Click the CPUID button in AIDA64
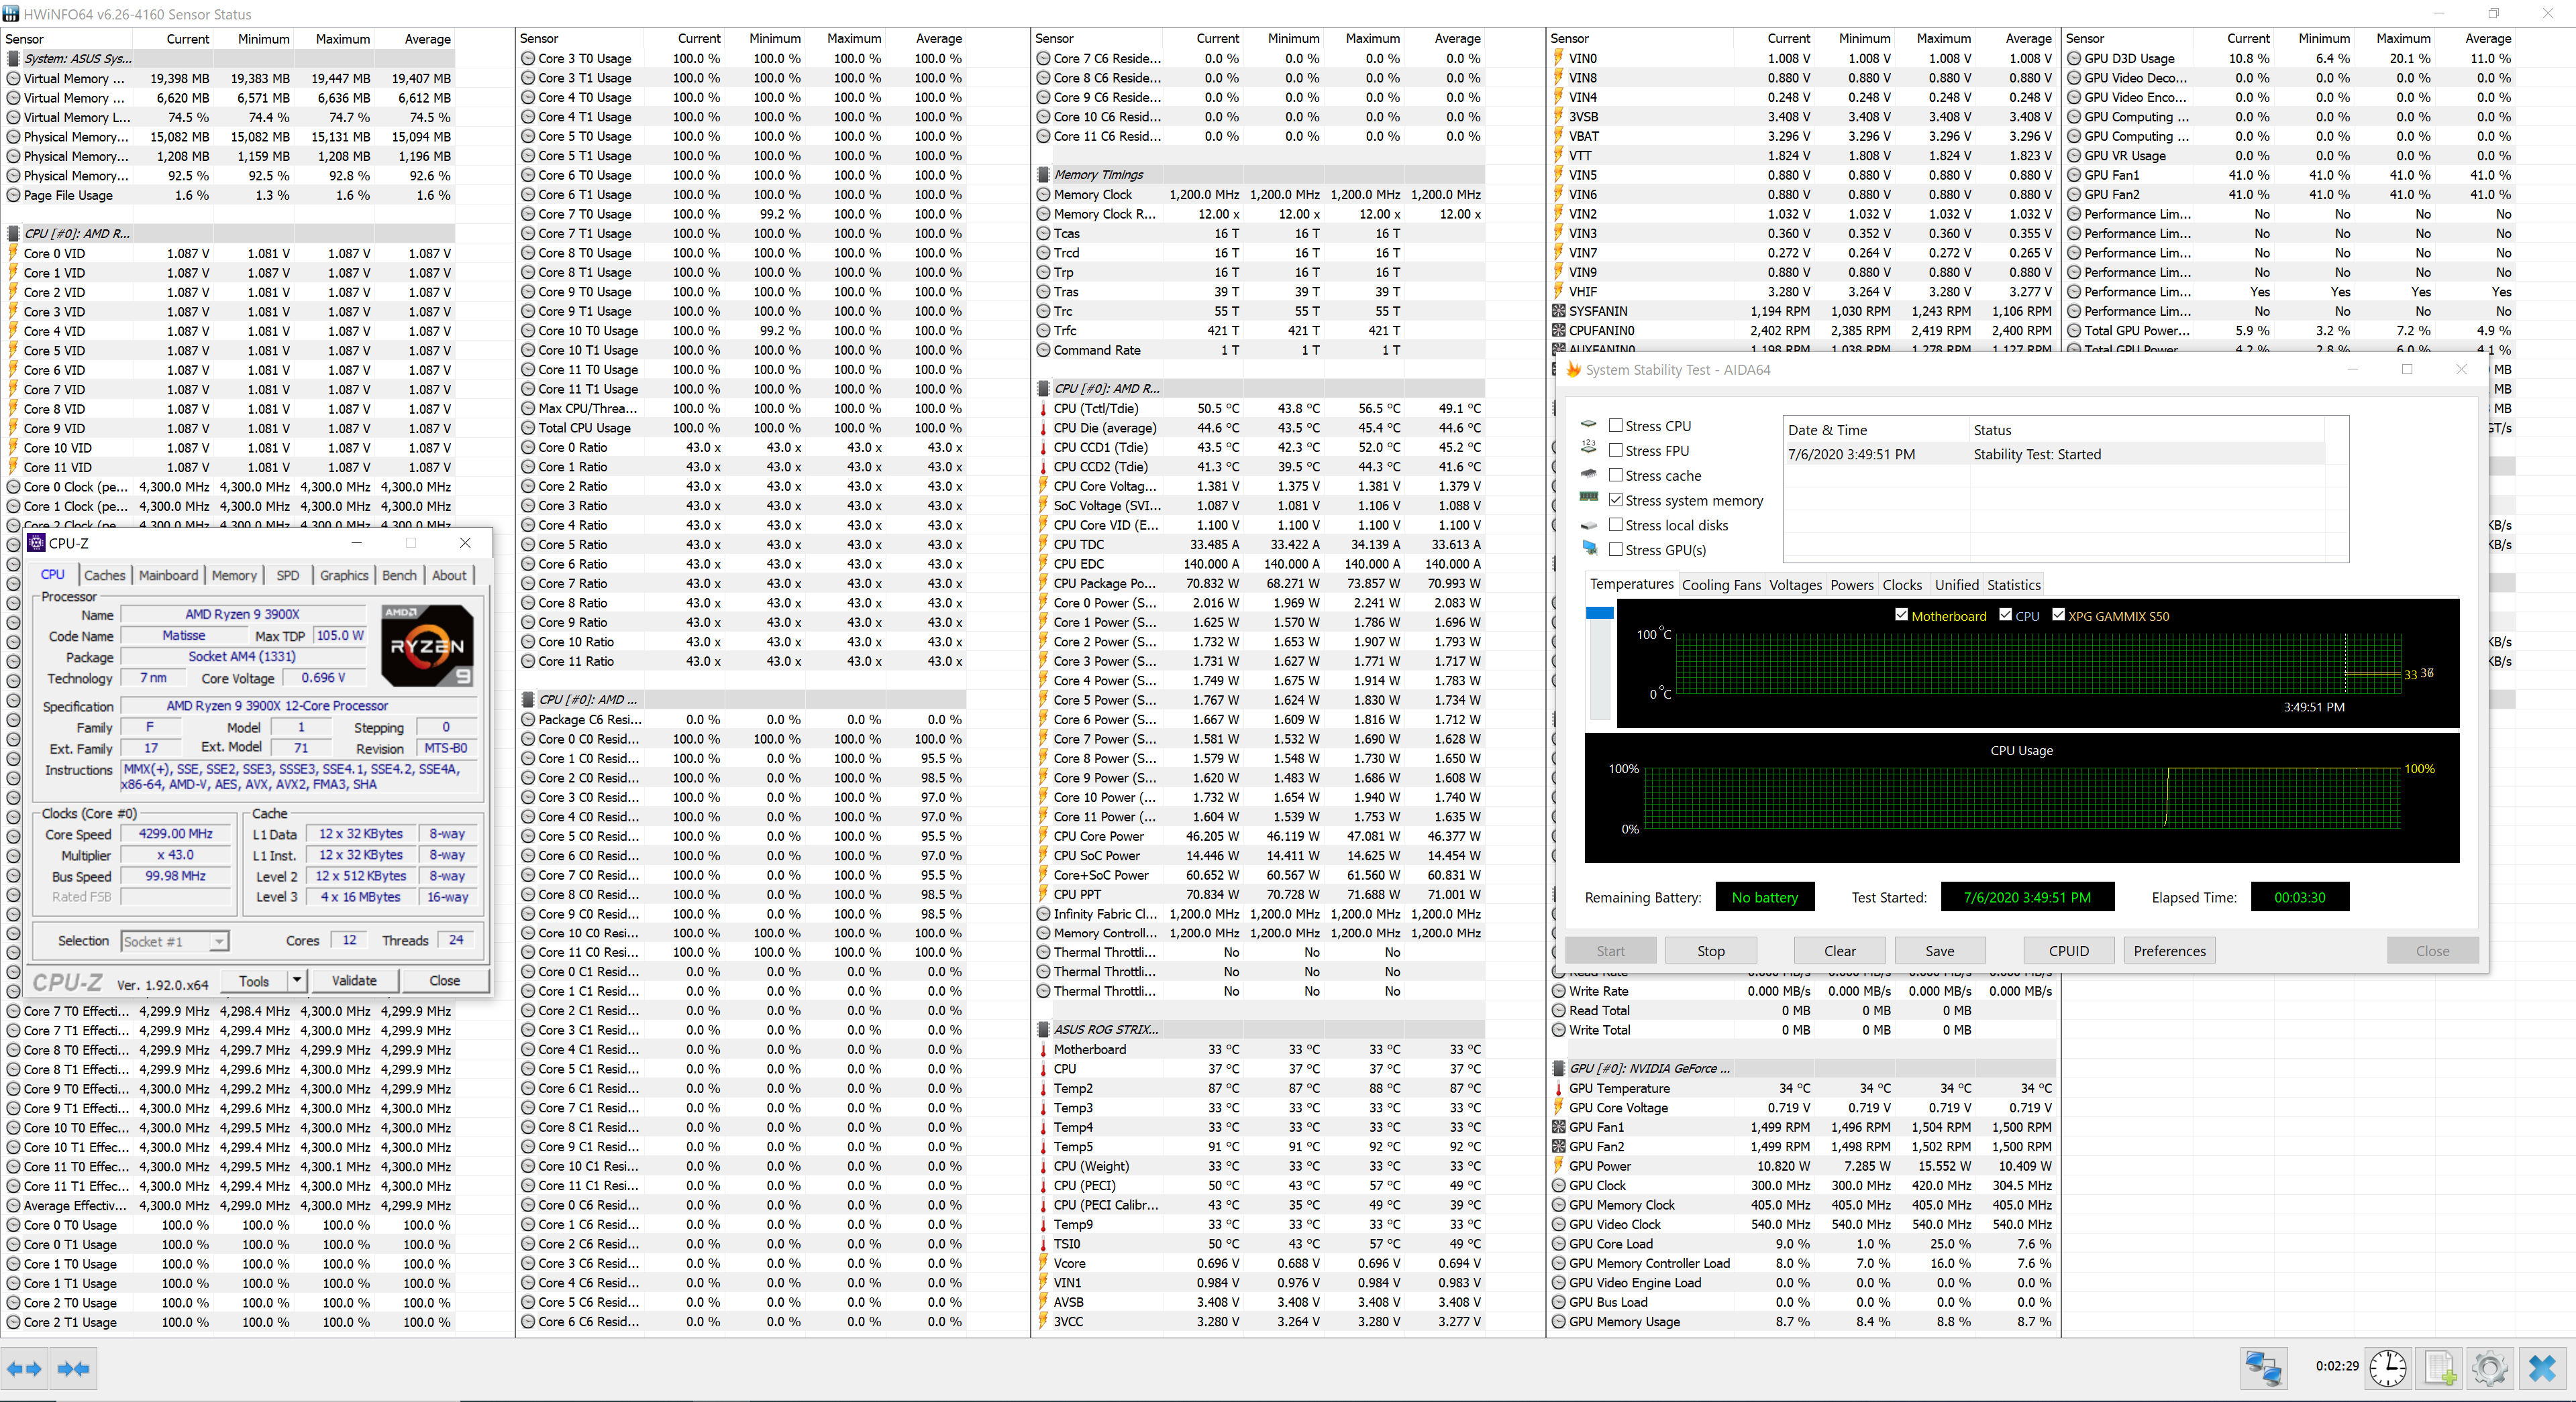The height and width of the screenshot is (1402, 2576). coord(2068,951)
